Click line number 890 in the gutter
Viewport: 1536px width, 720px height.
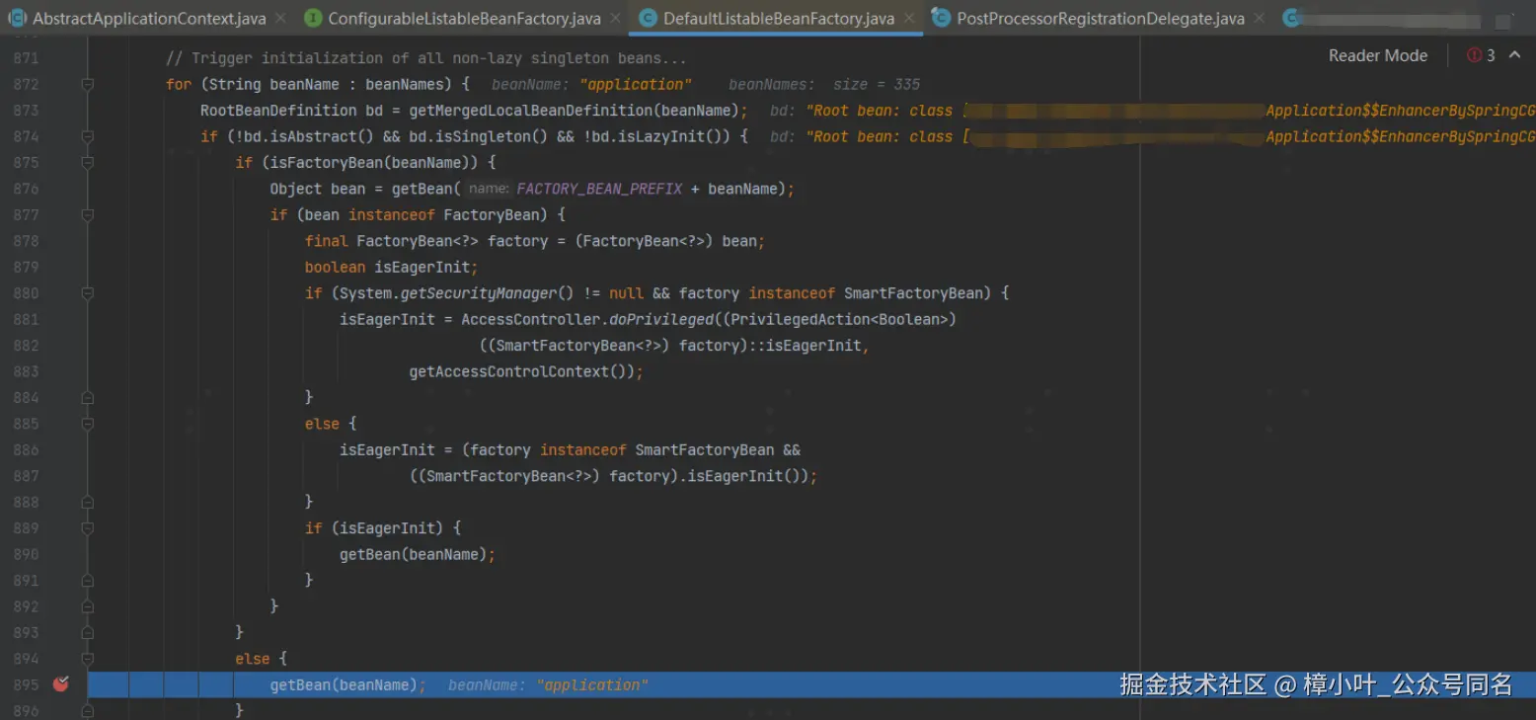(27, 554)
